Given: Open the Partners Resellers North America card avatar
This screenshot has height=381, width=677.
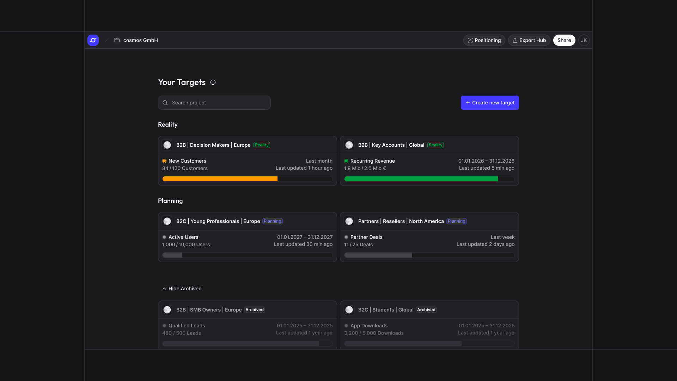Looking at the screenshot, I should pyautogui.click(x=349, y=221).
